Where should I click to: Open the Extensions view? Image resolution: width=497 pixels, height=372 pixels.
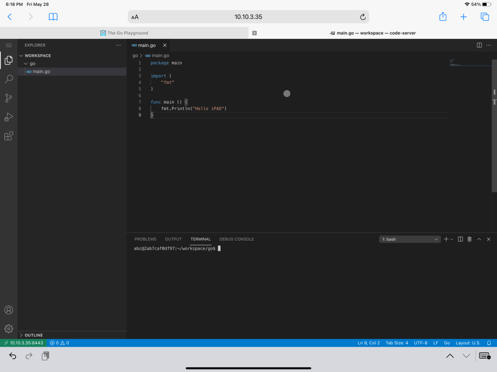click(x=9, y=136)
